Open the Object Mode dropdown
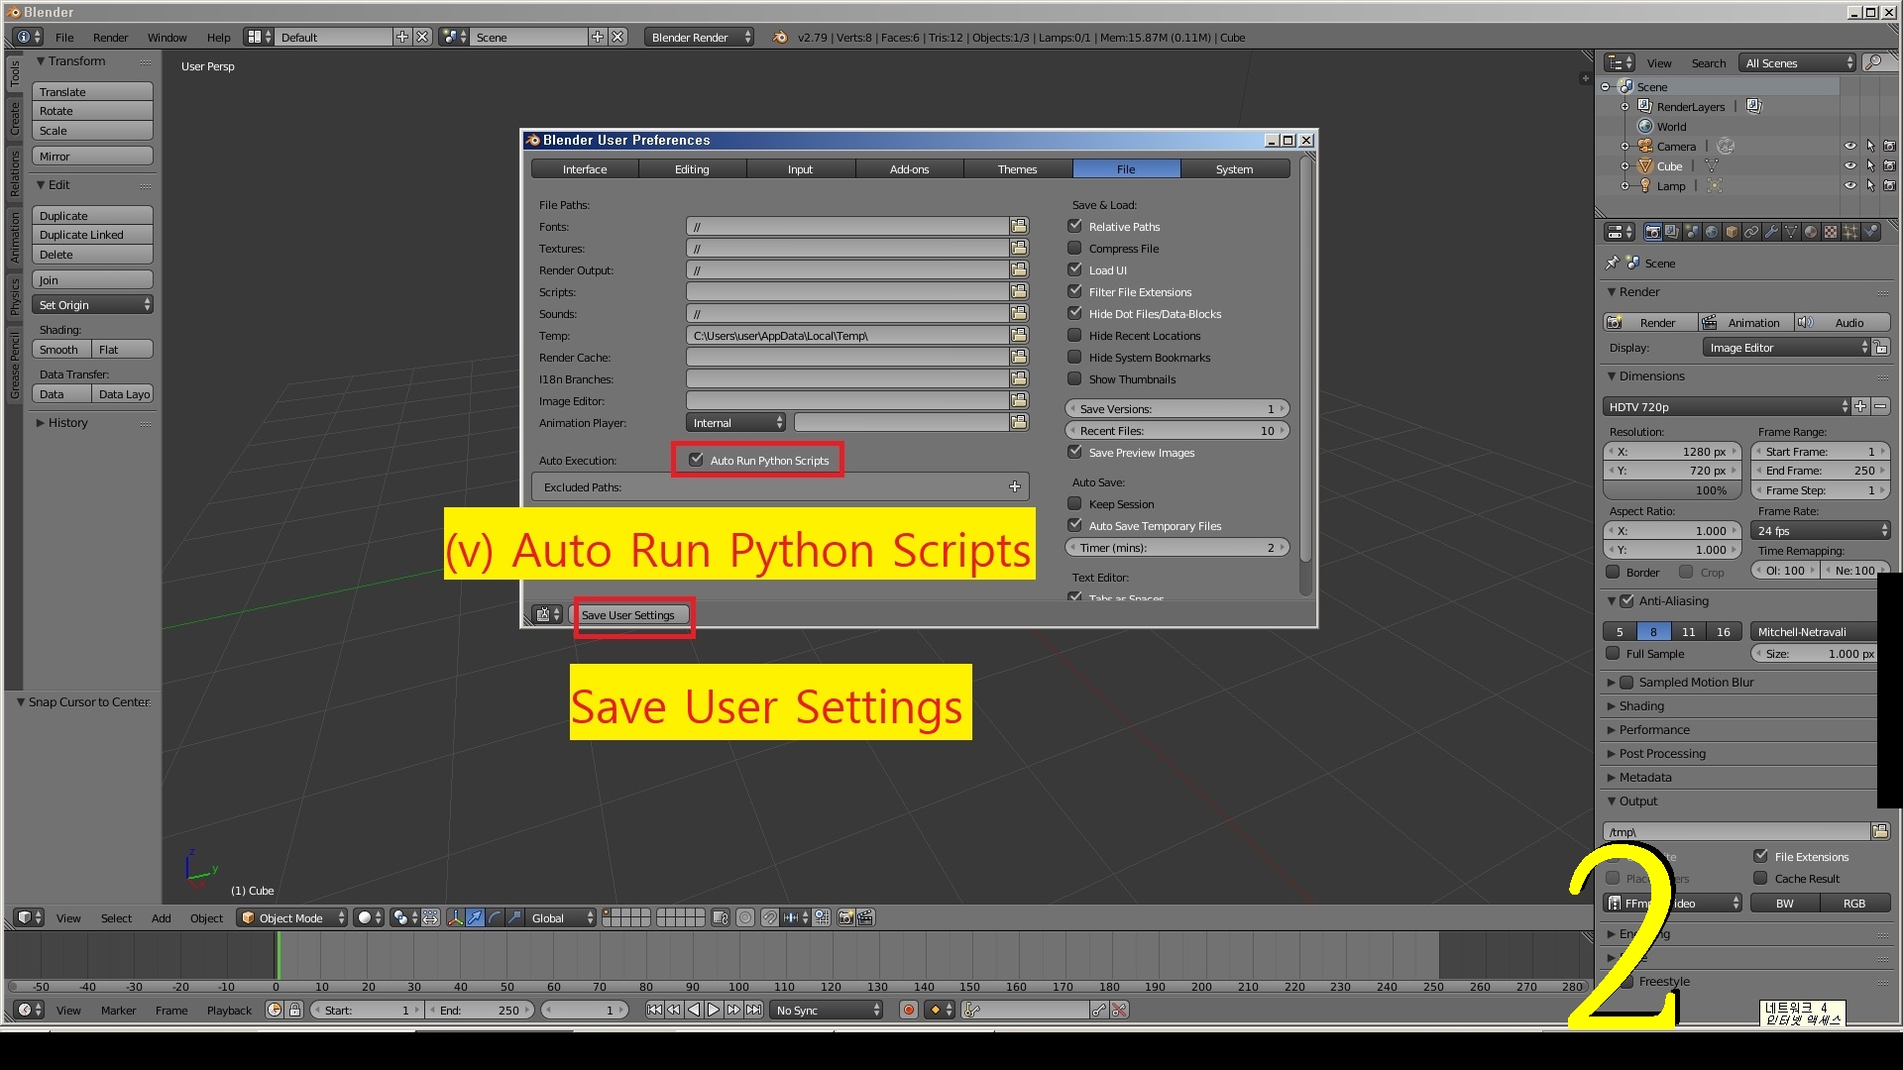The height and width of the screenshot is (1070, 1903). [x=292, y=917]
